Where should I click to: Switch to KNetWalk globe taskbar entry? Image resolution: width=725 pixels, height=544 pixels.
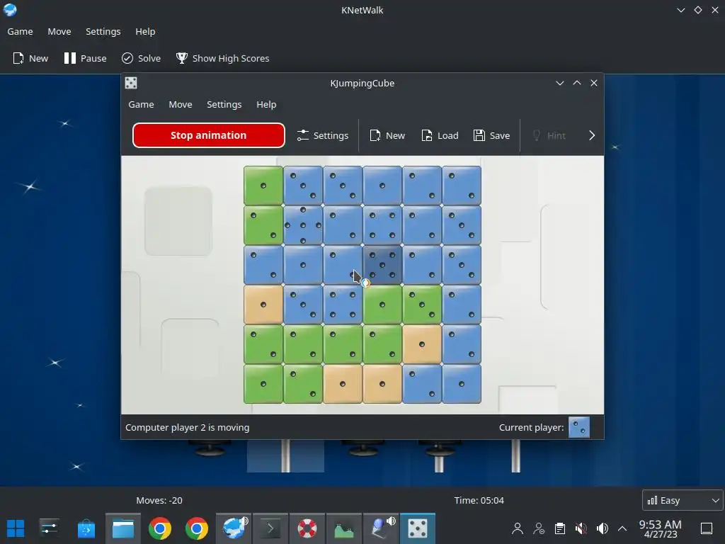(234, 528)
